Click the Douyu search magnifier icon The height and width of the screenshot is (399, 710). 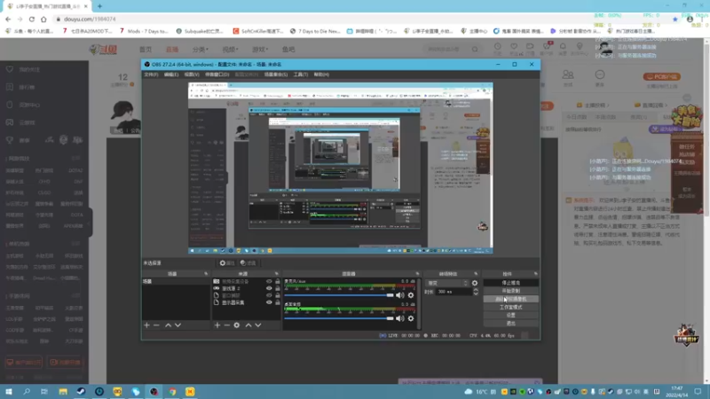click(475, 49)
